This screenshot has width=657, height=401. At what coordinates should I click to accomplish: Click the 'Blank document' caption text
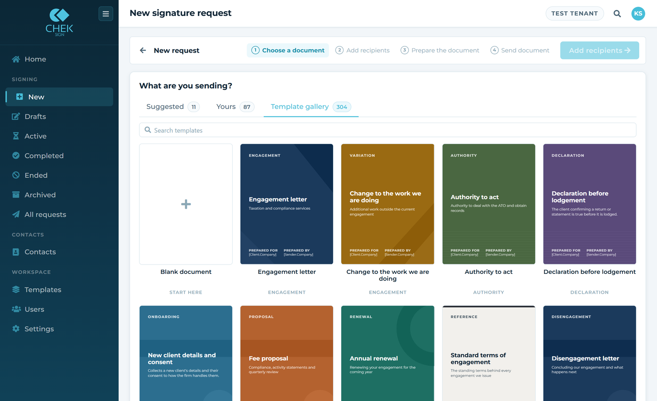click(186, 272)
